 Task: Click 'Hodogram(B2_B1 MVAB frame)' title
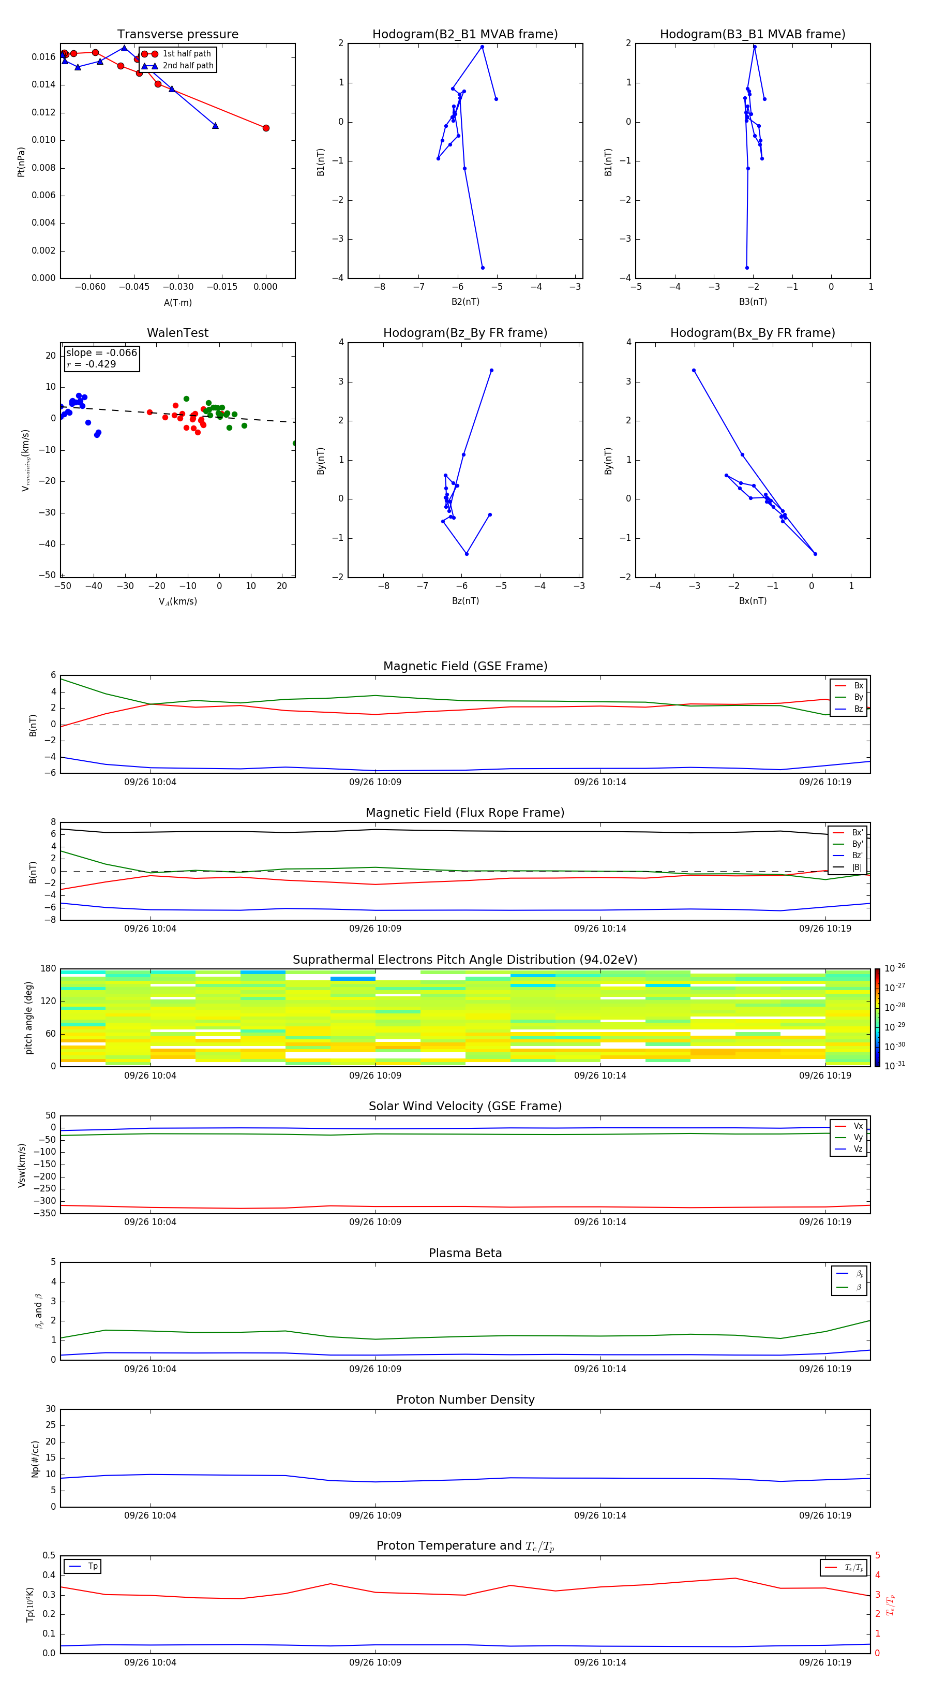click(x=465, y=35)
